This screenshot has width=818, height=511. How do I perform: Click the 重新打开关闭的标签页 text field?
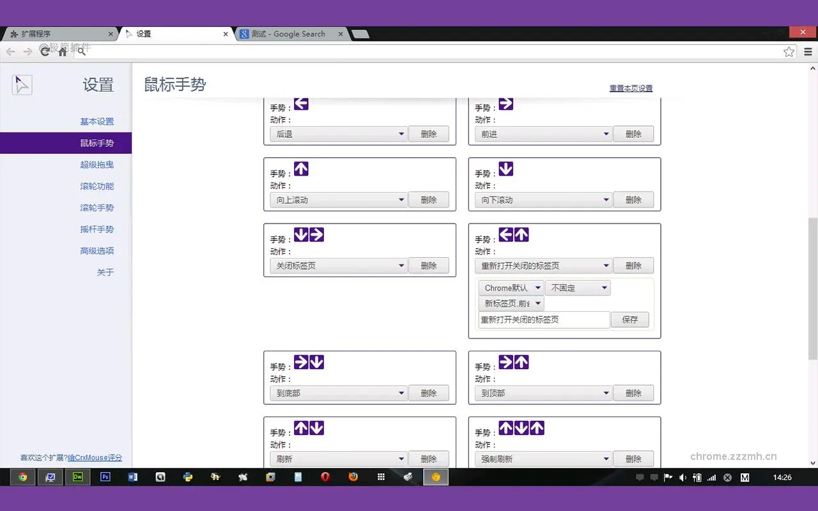tap(543, 320)
